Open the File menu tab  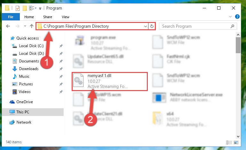point(11,17)
